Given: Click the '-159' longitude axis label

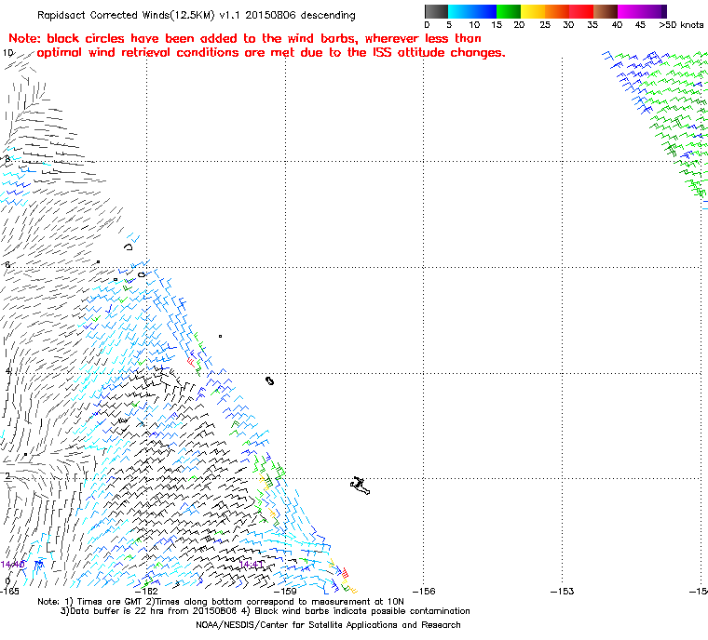Looking at the screenshot, I should 286,591.
